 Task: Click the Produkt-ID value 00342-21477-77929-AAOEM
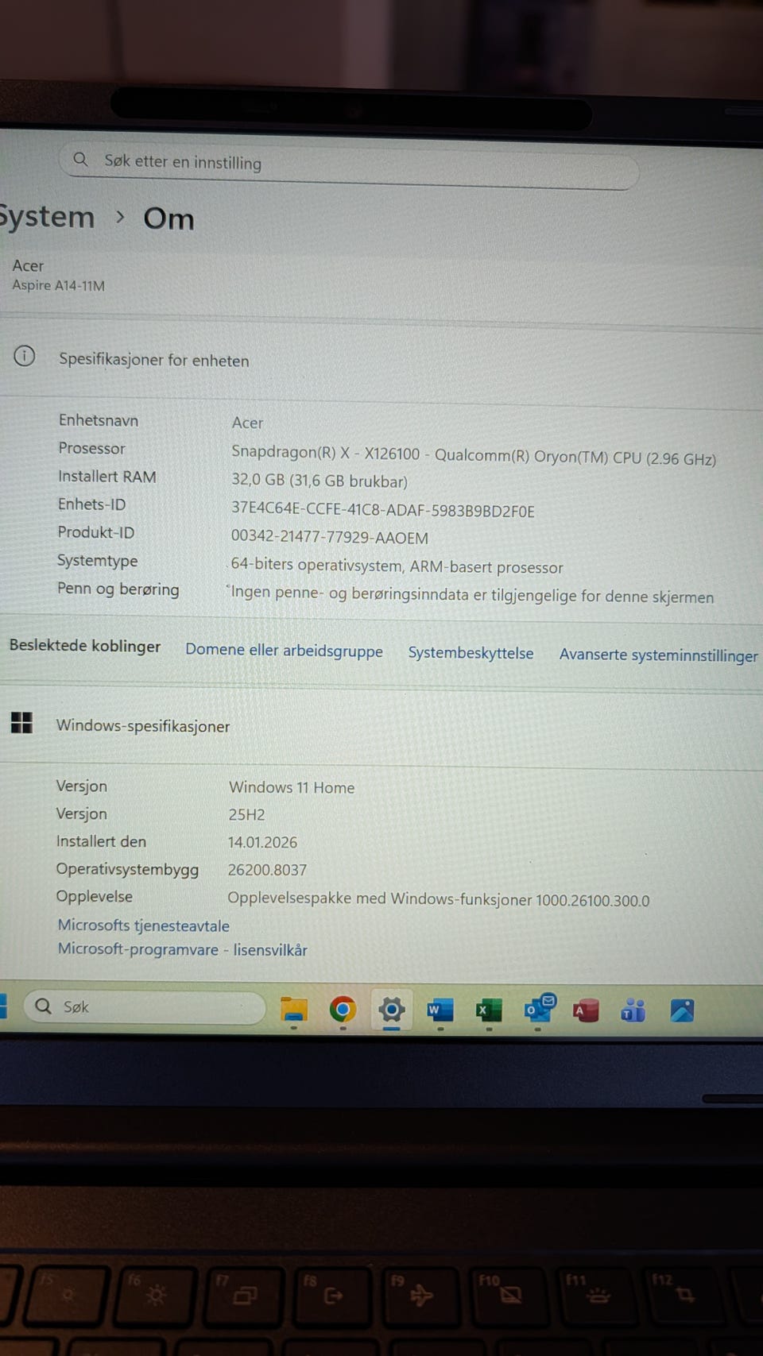(330, 537)
